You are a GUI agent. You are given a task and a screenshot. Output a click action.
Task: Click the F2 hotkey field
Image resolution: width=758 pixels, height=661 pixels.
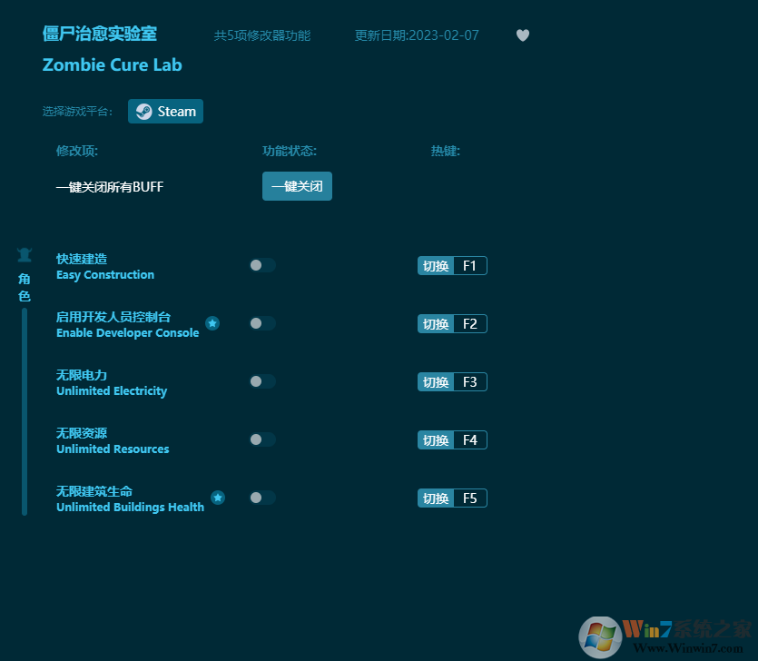(x=470, y=324)
